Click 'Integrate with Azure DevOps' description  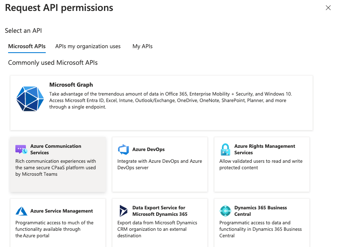tap(159, 164)
